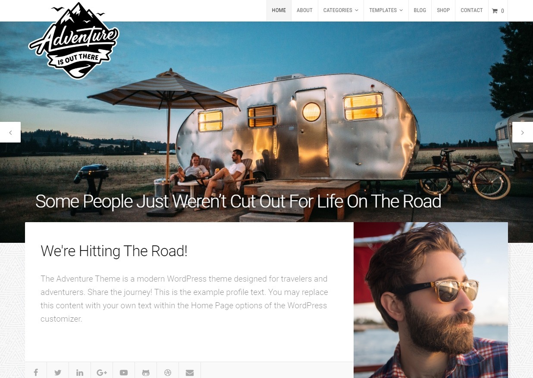Image resolution: width=533 pixels, height=378 pixels.
Task: Click the Adventure Is Out There logo
Action: pos(74,41)
